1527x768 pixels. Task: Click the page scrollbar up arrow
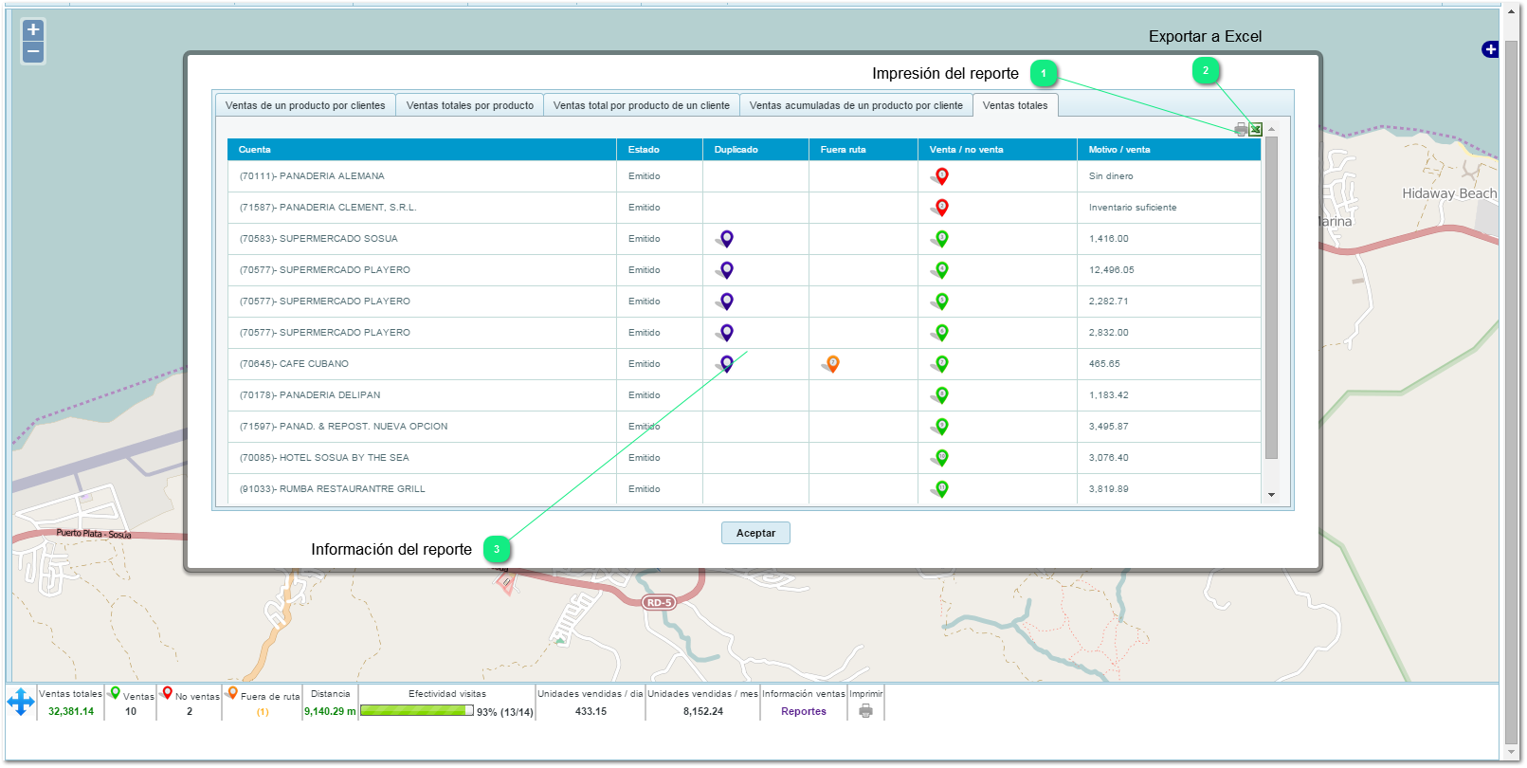tap(1512, 13)
